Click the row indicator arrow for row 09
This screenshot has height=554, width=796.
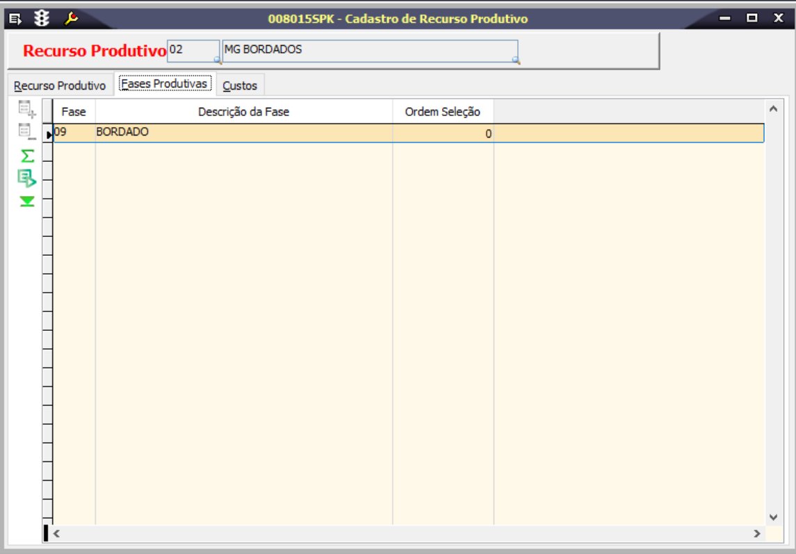pyautogui.click(x=48, y=134)
